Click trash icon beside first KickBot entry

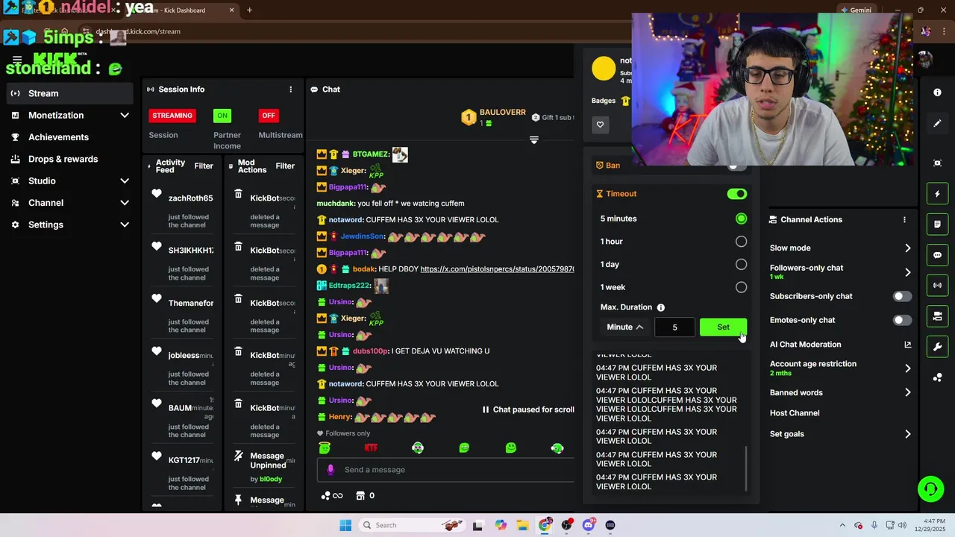(238, 194)
